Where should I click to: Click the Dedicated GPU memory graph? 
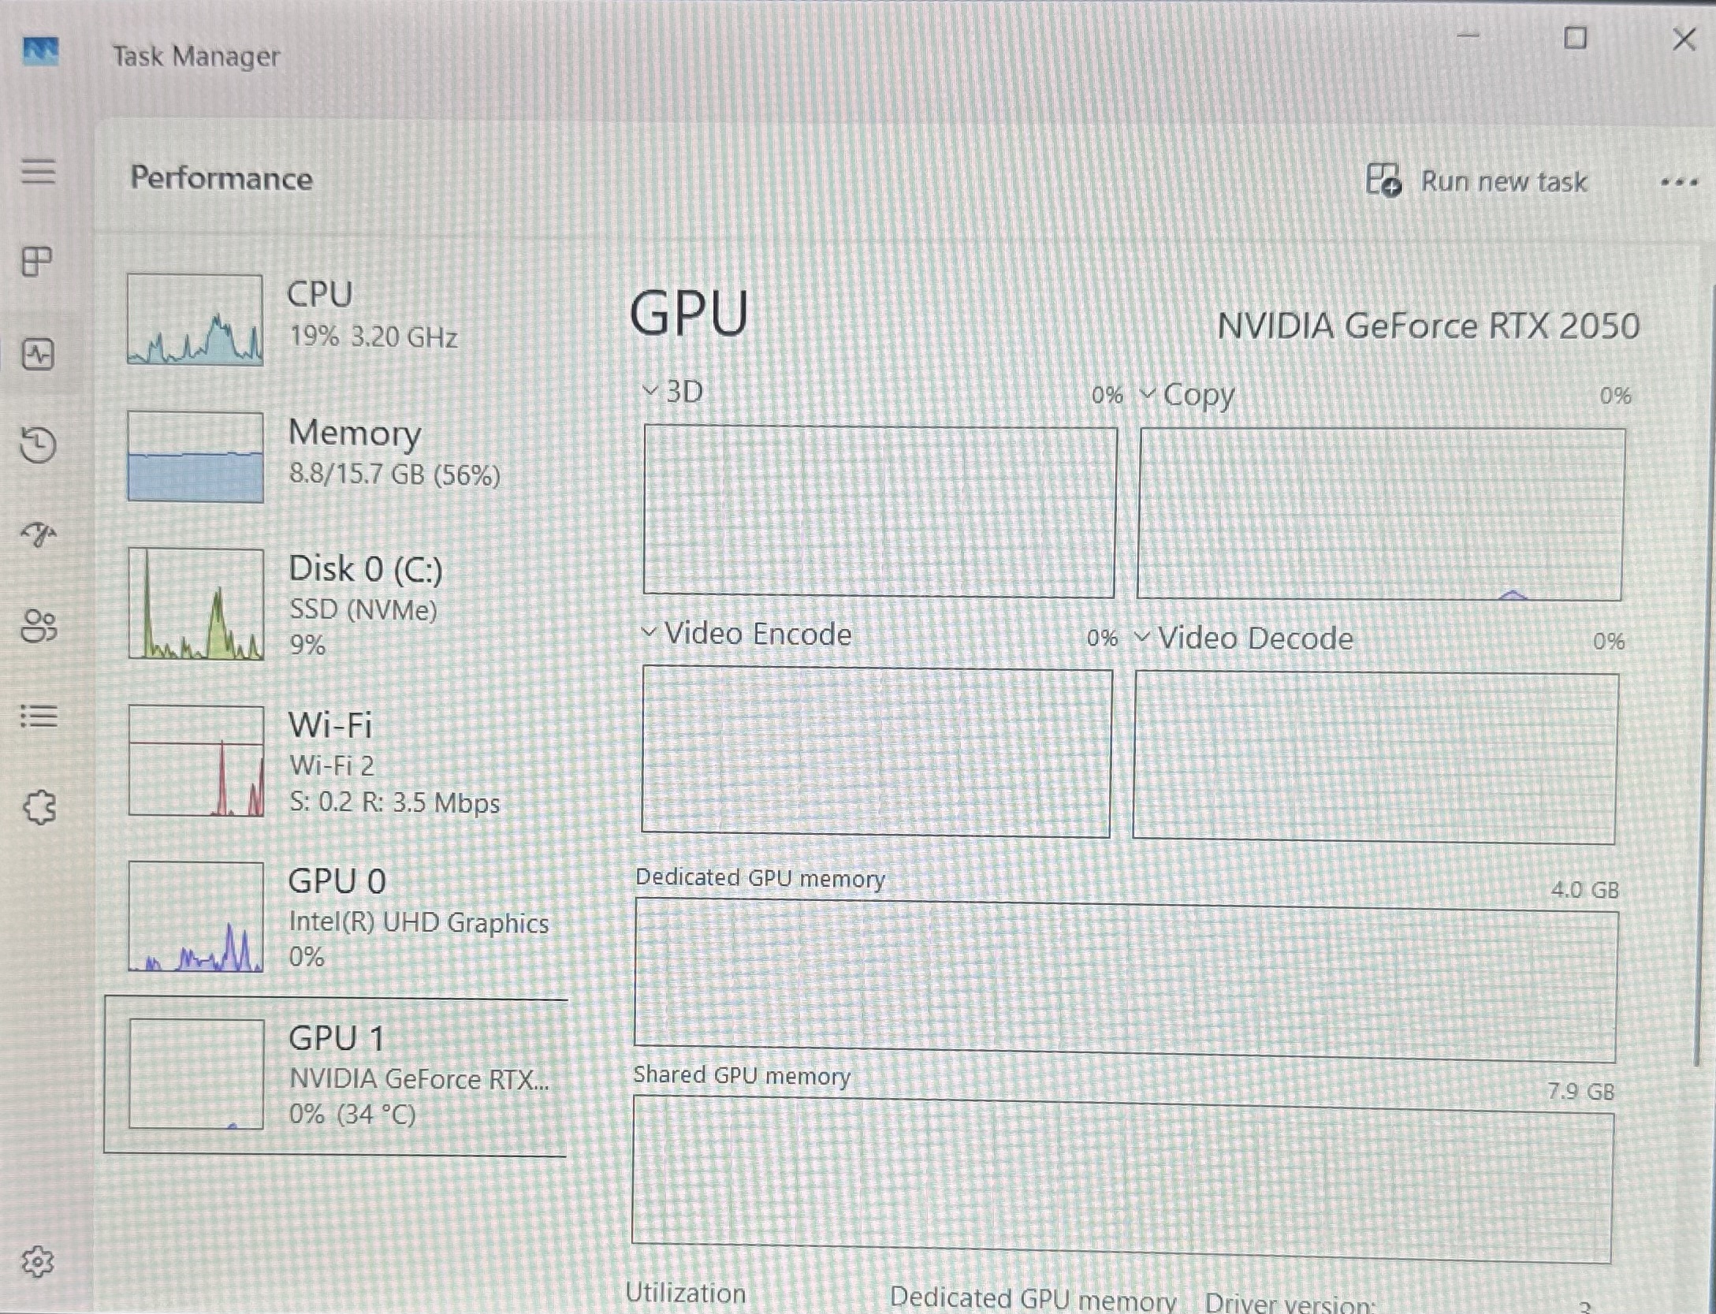click(x=1126, y=982)
